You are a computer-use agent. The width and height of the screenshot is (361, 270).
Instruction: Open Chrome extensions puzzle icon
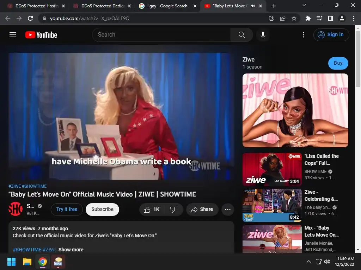[x=308, y=18]
